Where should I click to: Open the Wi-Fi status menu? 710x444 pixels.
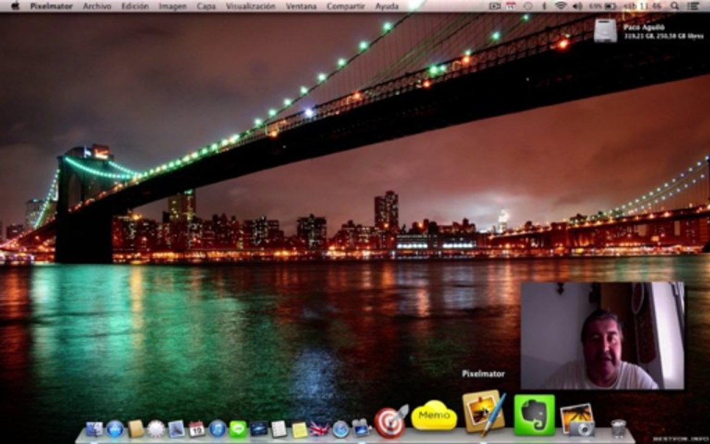click(x=561, y=6)
